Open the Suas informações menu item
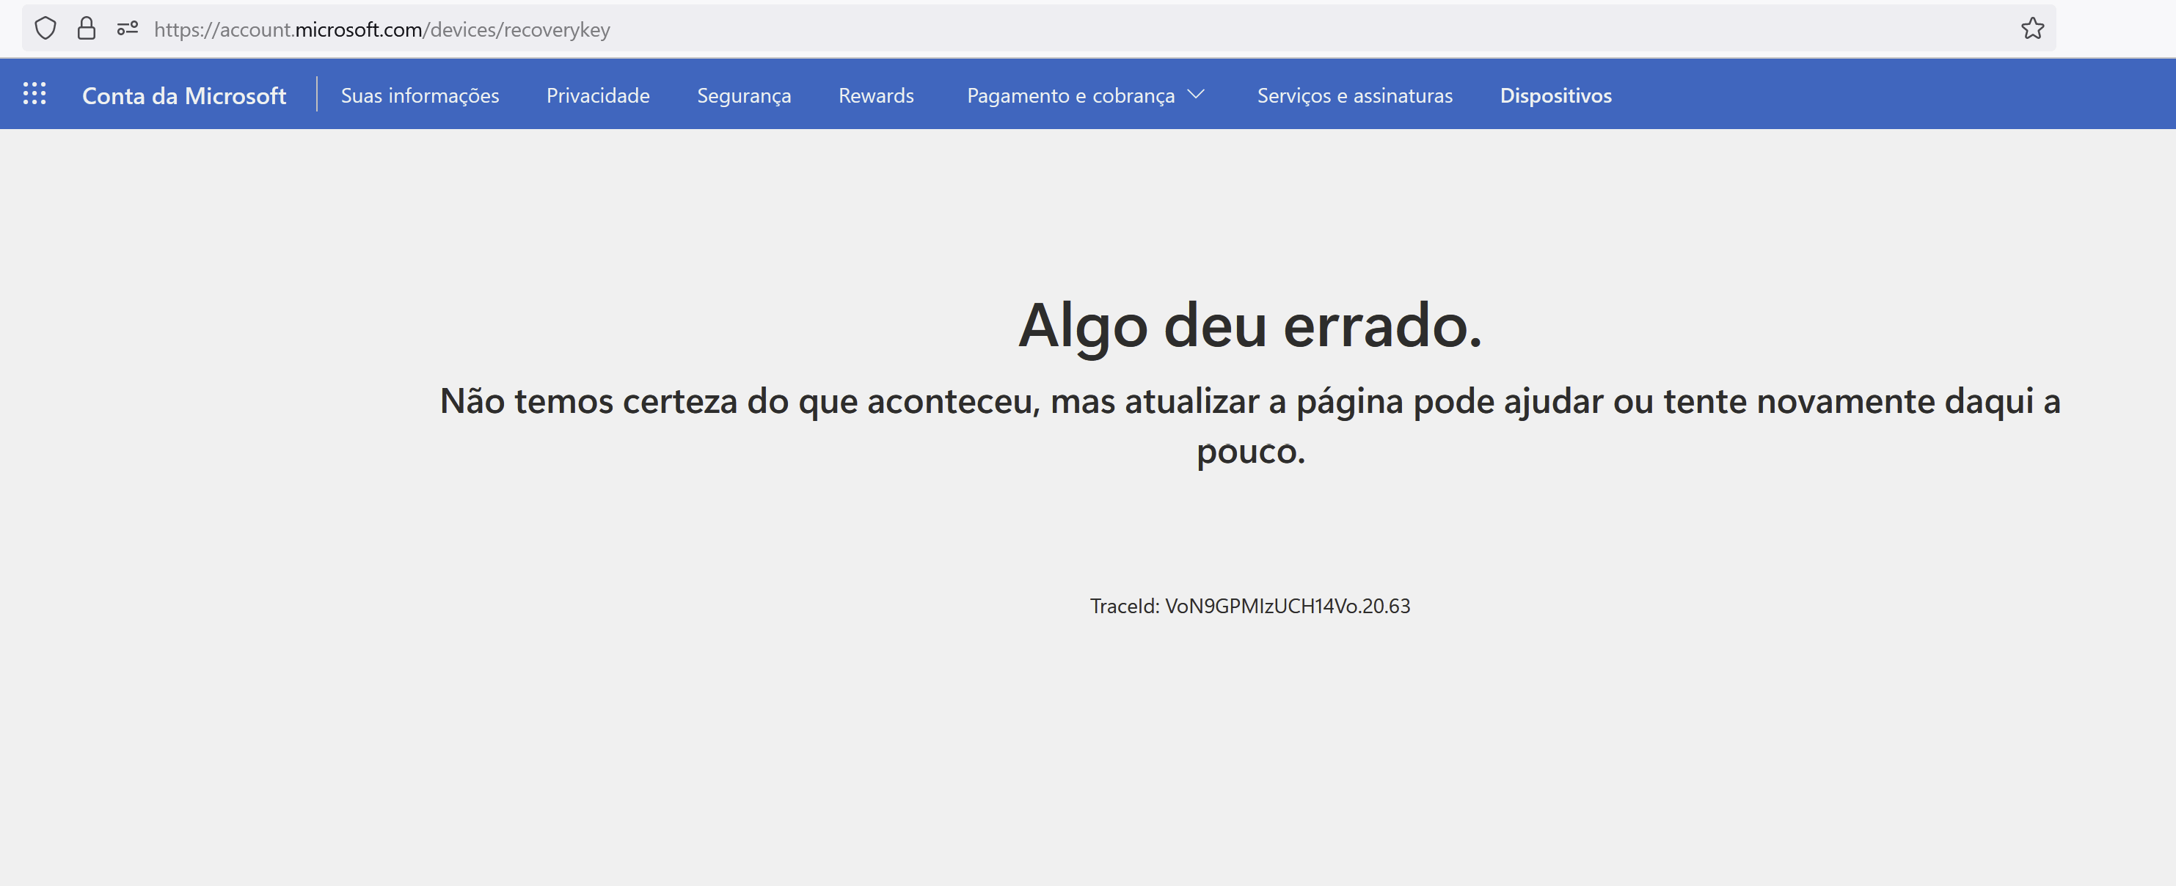 420,95
